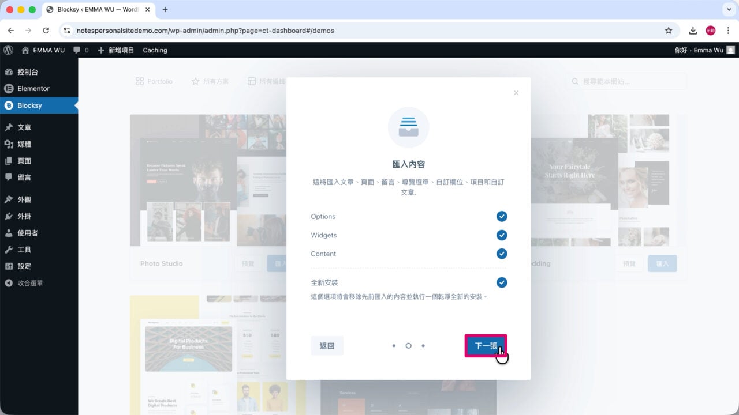
Task: Open 外掛 in the sidebar
Action: [39, 216]
